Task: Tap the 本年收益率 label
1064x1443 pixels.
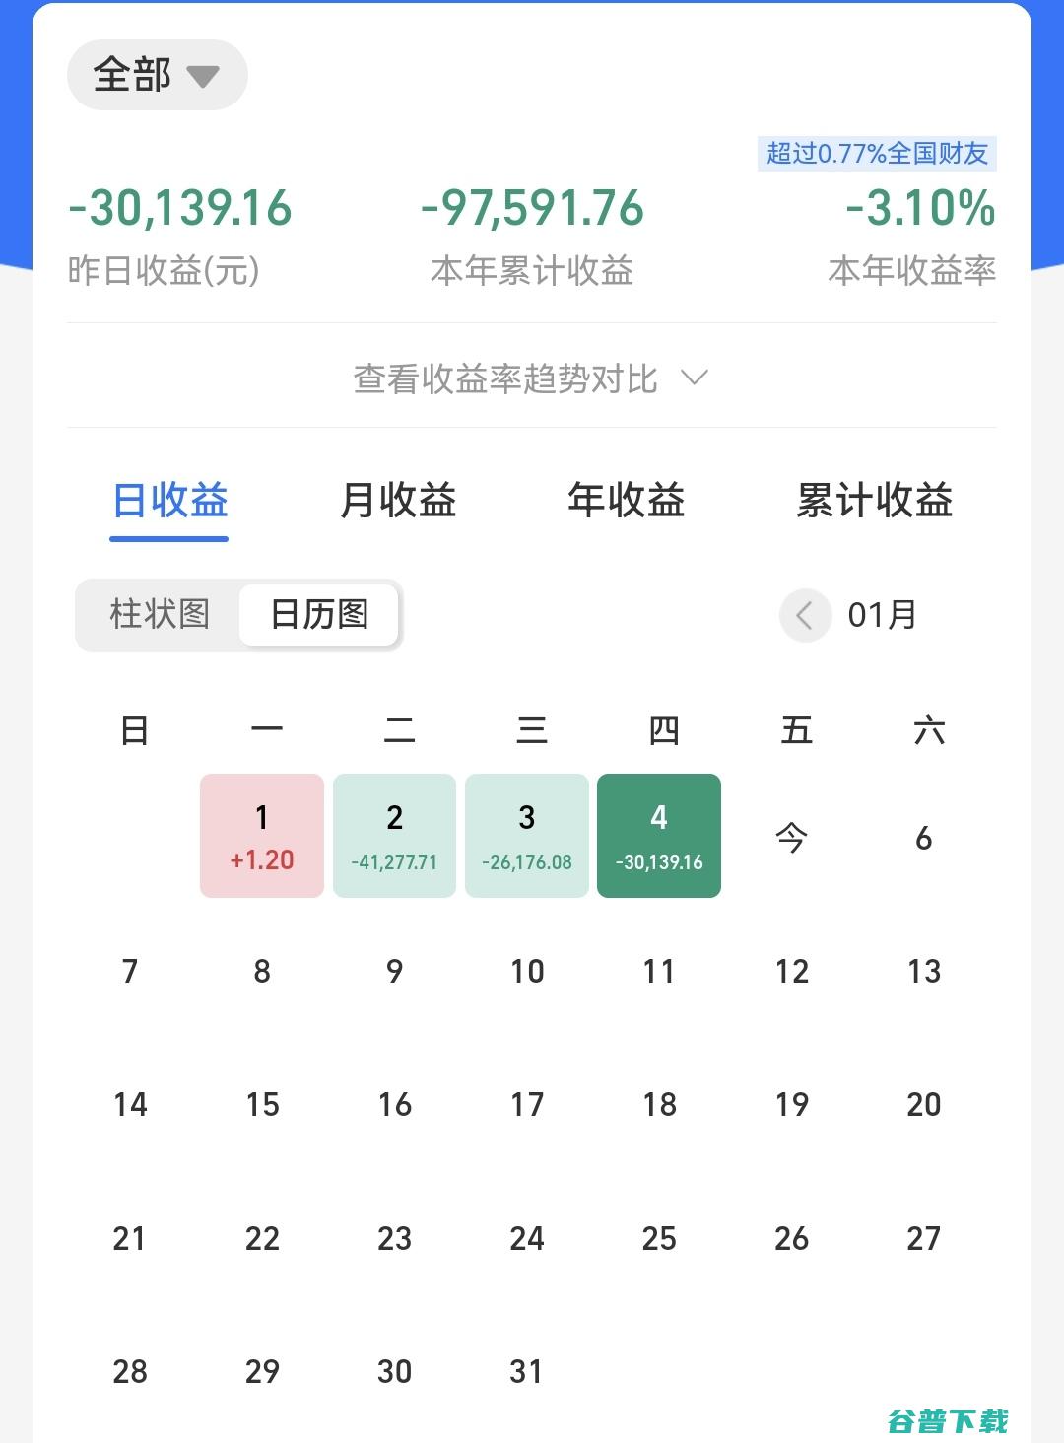Action: coord(912,270)
